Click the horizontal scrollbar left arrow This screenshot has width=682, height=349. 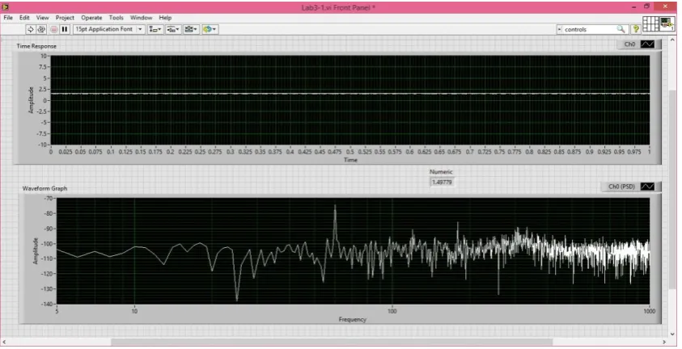click(3, 342)
